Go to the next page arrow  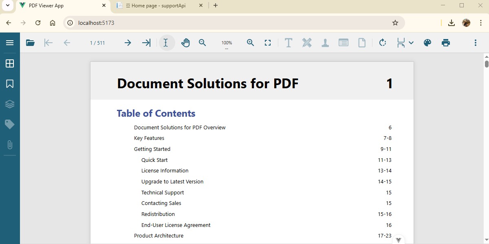point(128,43)
